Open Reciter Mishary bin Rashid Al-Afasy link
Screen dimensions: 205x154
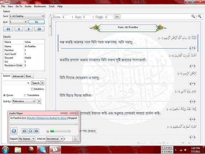(x=47, y=118)
